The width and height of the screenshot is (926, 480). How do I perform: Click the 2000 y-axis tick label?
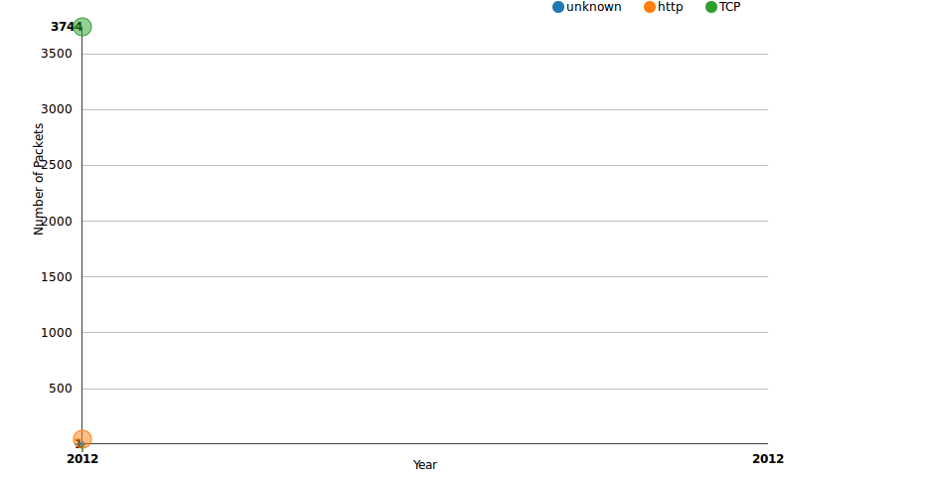pos(56,221)
